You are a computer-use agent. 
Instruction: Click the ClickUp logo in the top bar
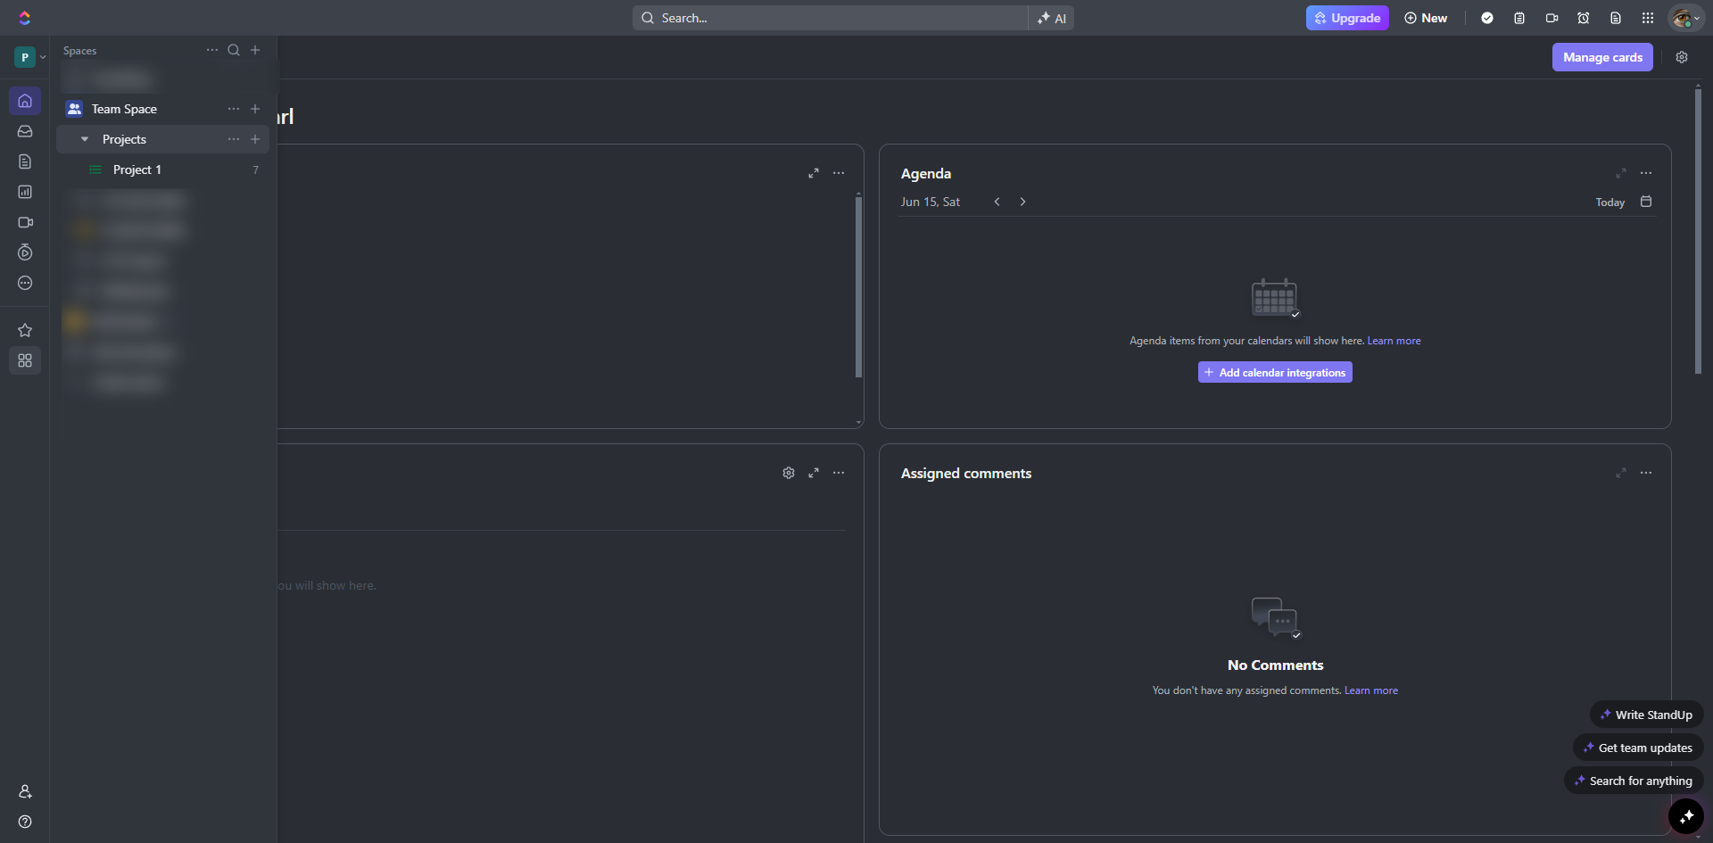click(24, 18)
